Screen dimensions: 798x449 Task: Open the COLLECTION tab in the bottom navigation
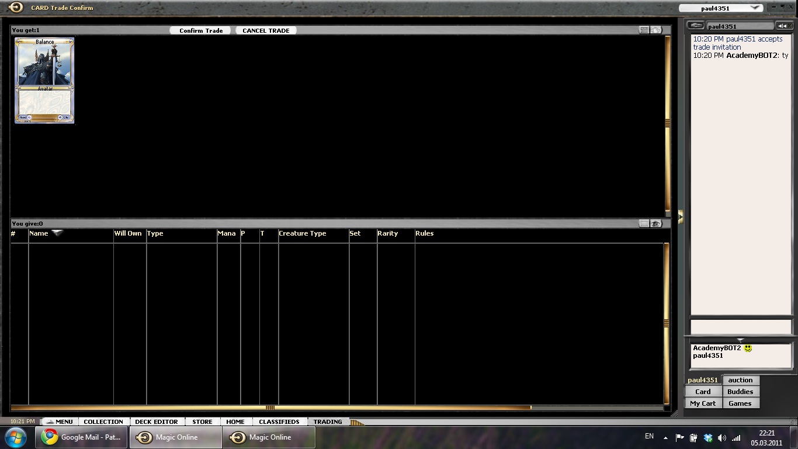click(x=103, y=422)
